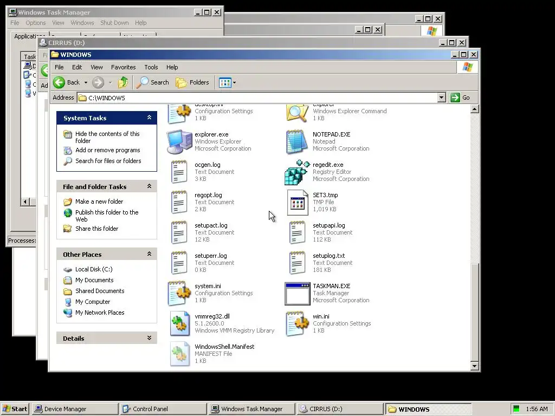Open the Views dropdown arrow
This screenshot has width=555, height=416.
[x=234, y=83]
